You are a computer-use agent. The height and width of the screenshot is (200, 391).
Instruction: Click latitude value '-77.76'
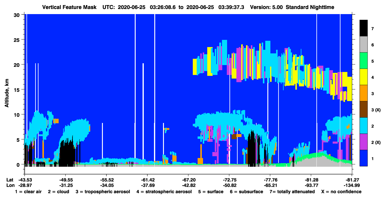(x=270, y=180)
